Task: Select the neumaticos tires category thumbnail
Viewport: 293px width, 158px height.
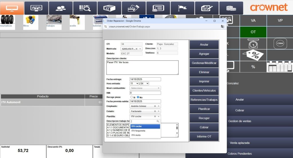Action: coord(7,21)
